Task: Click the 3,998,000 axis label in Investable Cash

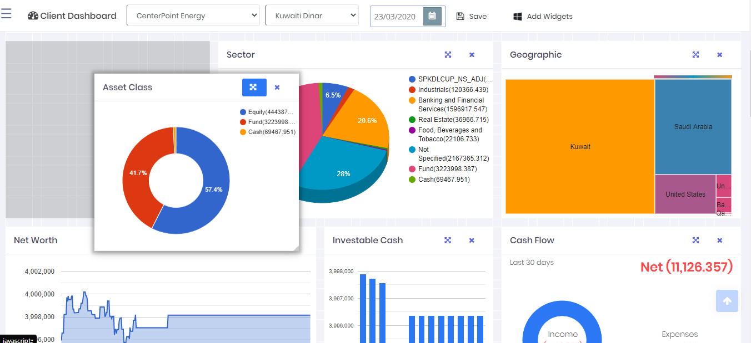Action: point(341,272)
